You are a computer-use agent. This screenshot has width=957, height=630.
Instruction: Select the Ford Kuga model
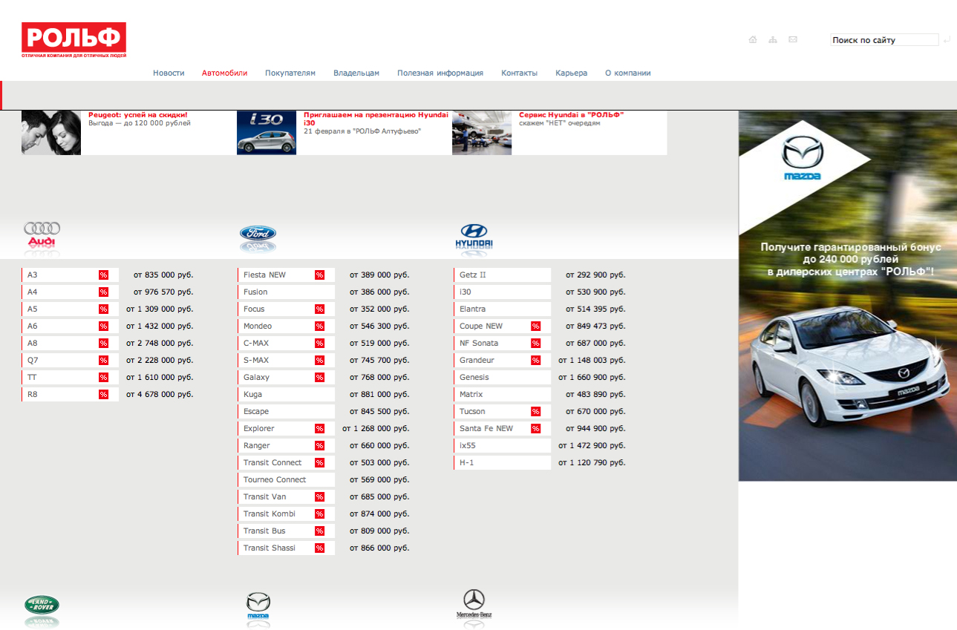286,395
